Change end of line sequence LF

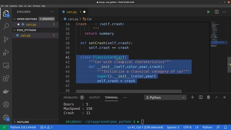coord(197,127)
